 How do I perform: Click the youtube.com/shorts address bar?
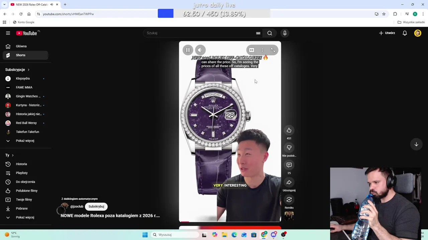(68, 14)
